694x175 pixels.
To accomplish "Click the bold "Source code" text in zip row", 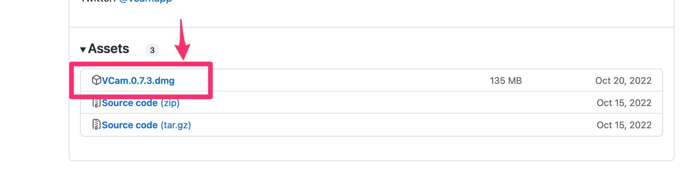I will tap(130, 103).
